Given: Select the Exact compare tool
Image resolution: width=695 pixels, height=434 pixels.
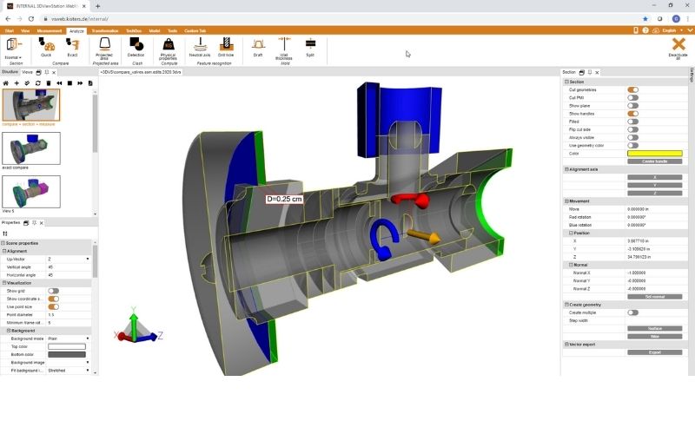Looking at the screenshot, I should [72, 48].
